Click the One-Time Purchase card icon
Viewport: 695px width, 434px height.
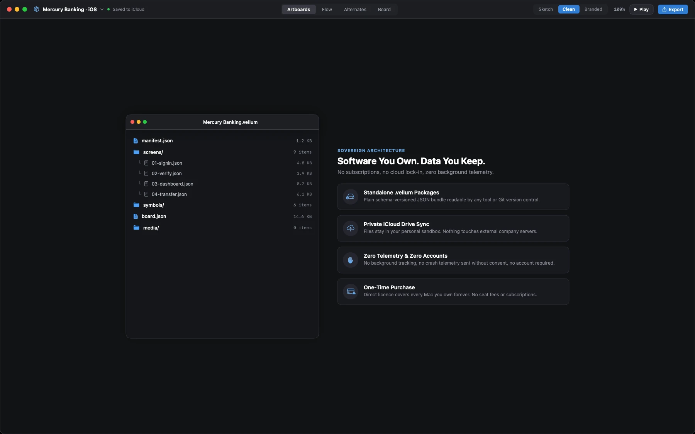[351, 292]
